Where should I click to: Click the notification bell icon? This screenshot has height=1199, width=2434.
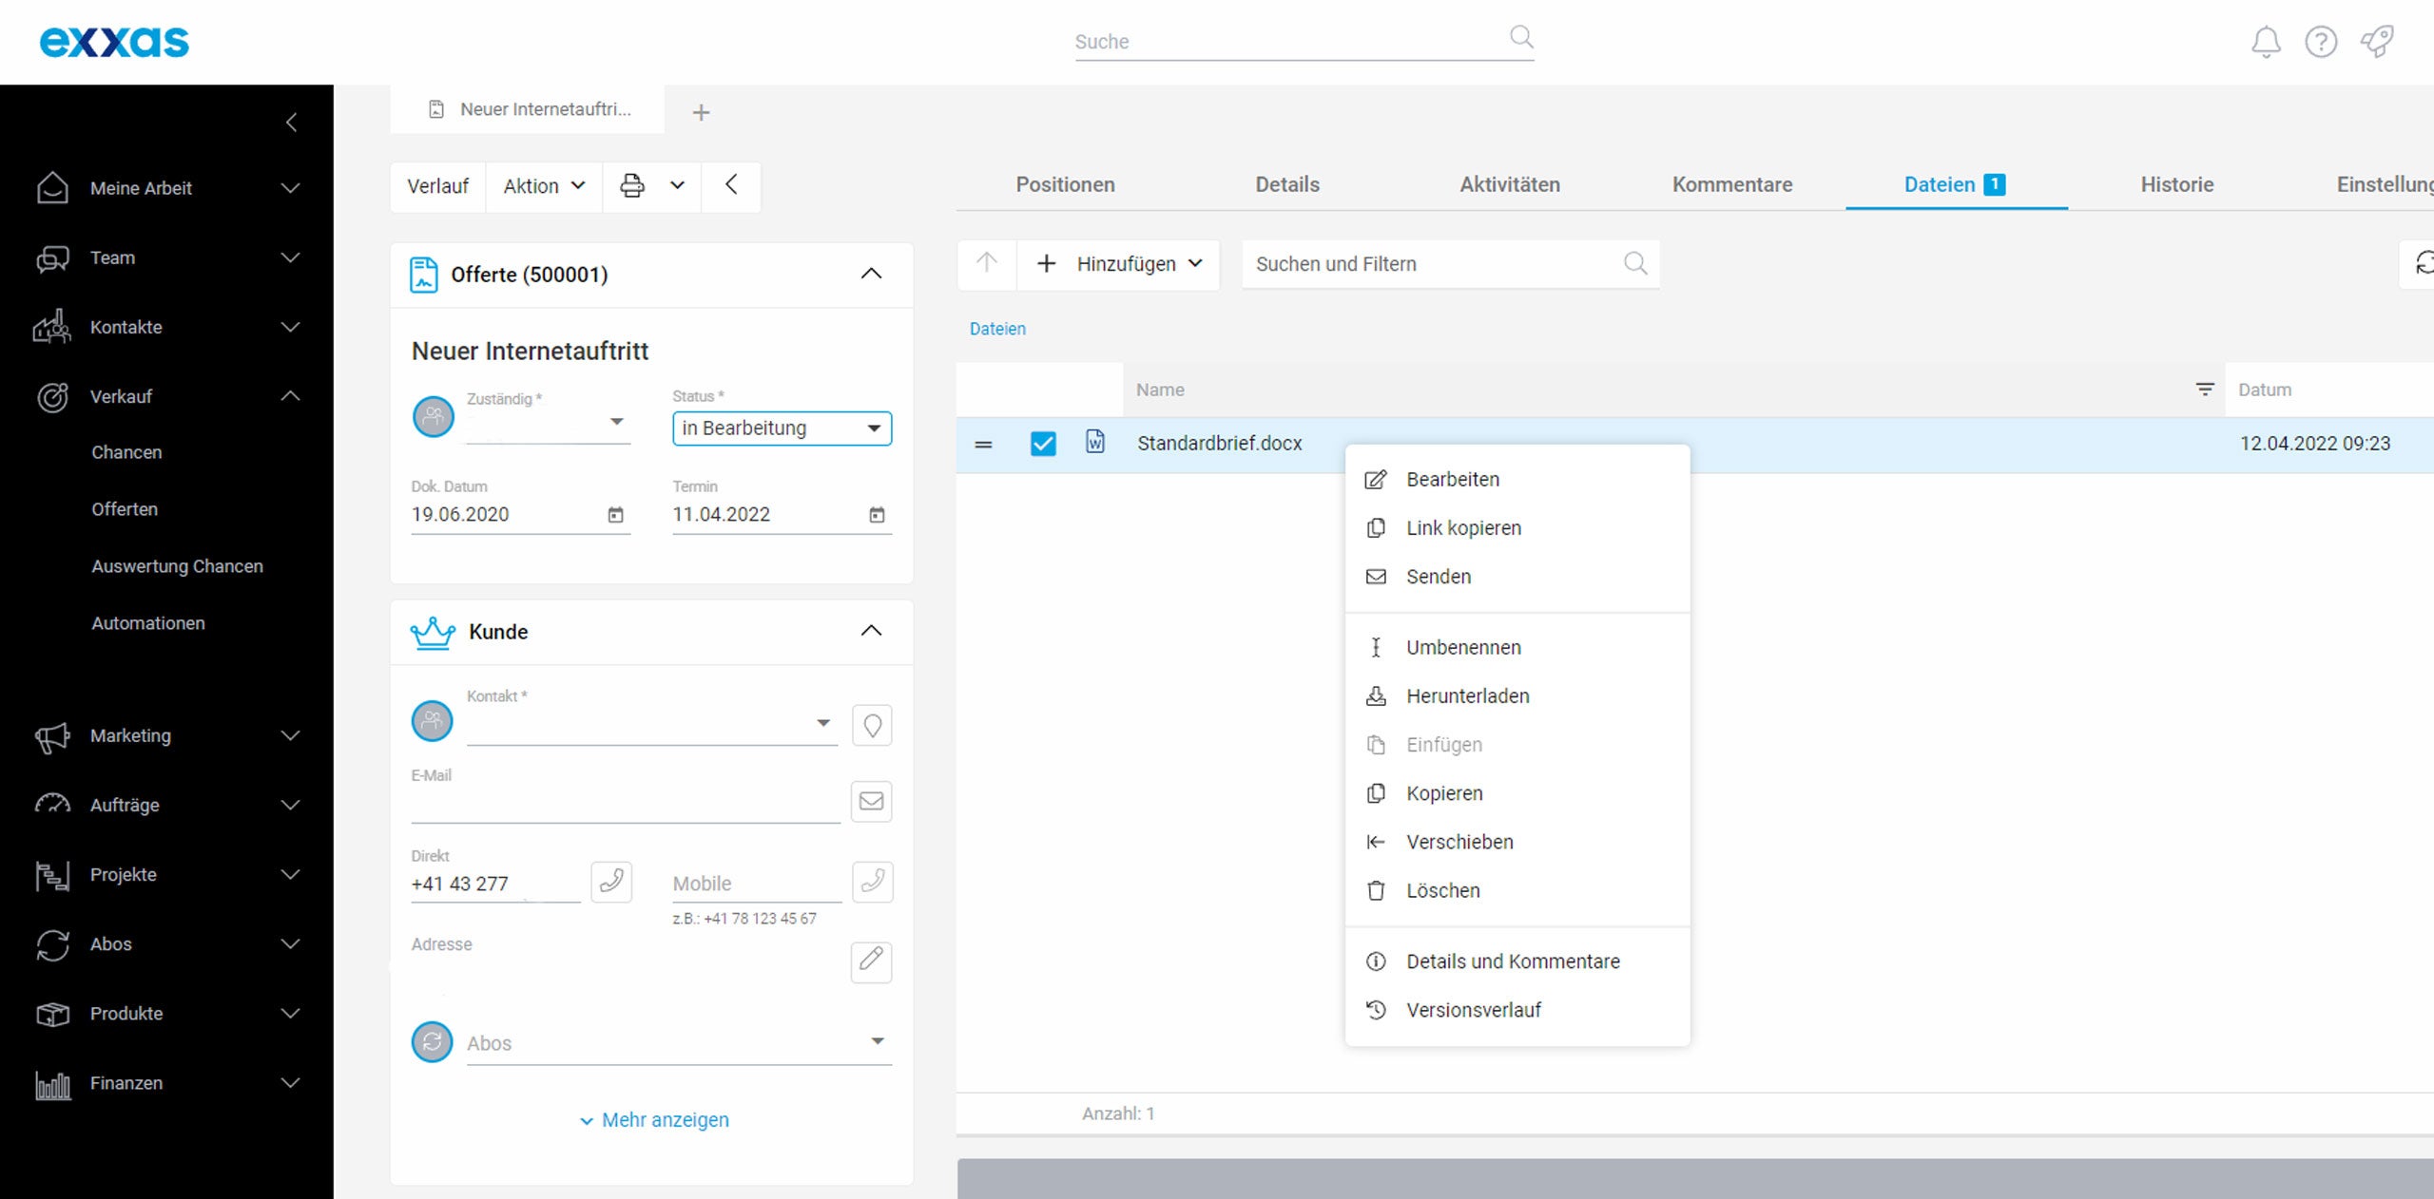click(x=2266, y=42)
